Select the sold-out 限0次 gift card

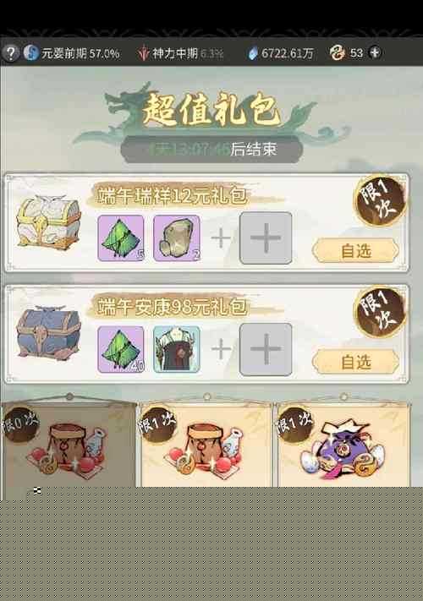point(69,445)
